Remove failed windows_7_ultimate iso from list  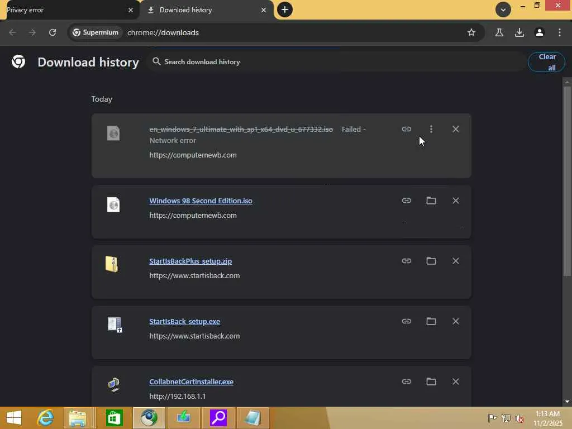[456, 129]
